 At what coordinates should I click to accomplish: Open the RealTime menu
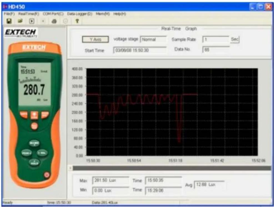[29, 14]
